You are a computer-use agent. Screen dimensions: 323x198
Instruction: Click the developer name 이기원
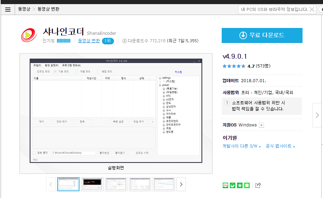click(230, 138)
